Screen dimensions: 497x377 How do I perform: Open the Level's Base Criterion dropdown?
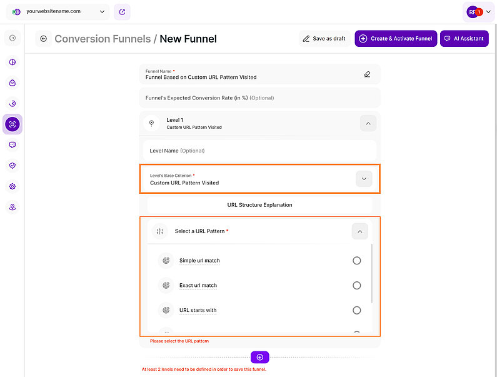(363, 179)
